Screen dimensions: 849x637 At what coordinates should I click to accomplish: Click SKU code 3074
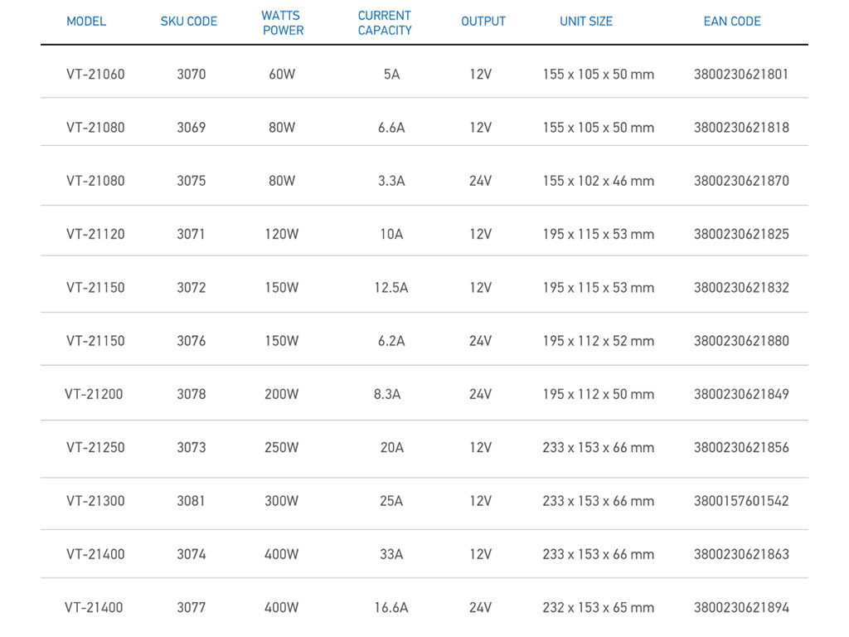tap(192, 554)
